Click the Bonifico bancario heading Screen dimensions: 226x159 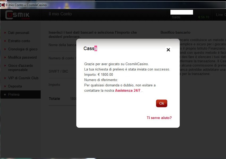pyautogui.click(x=175, y=33)
